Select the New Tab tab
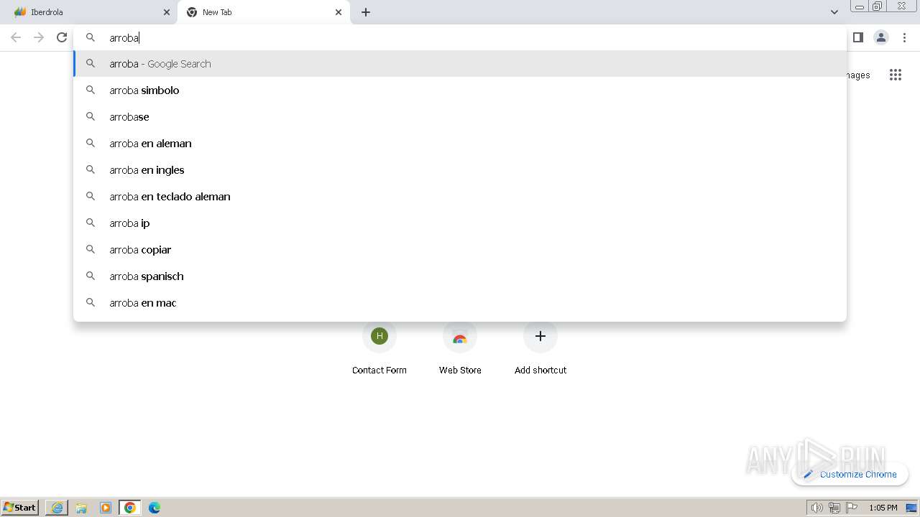920x517 pixels. point(264,12)
